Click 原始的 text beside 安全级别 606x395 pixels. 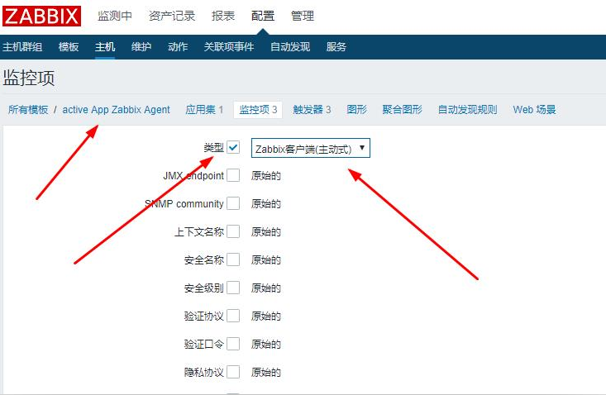coord(265,288)
